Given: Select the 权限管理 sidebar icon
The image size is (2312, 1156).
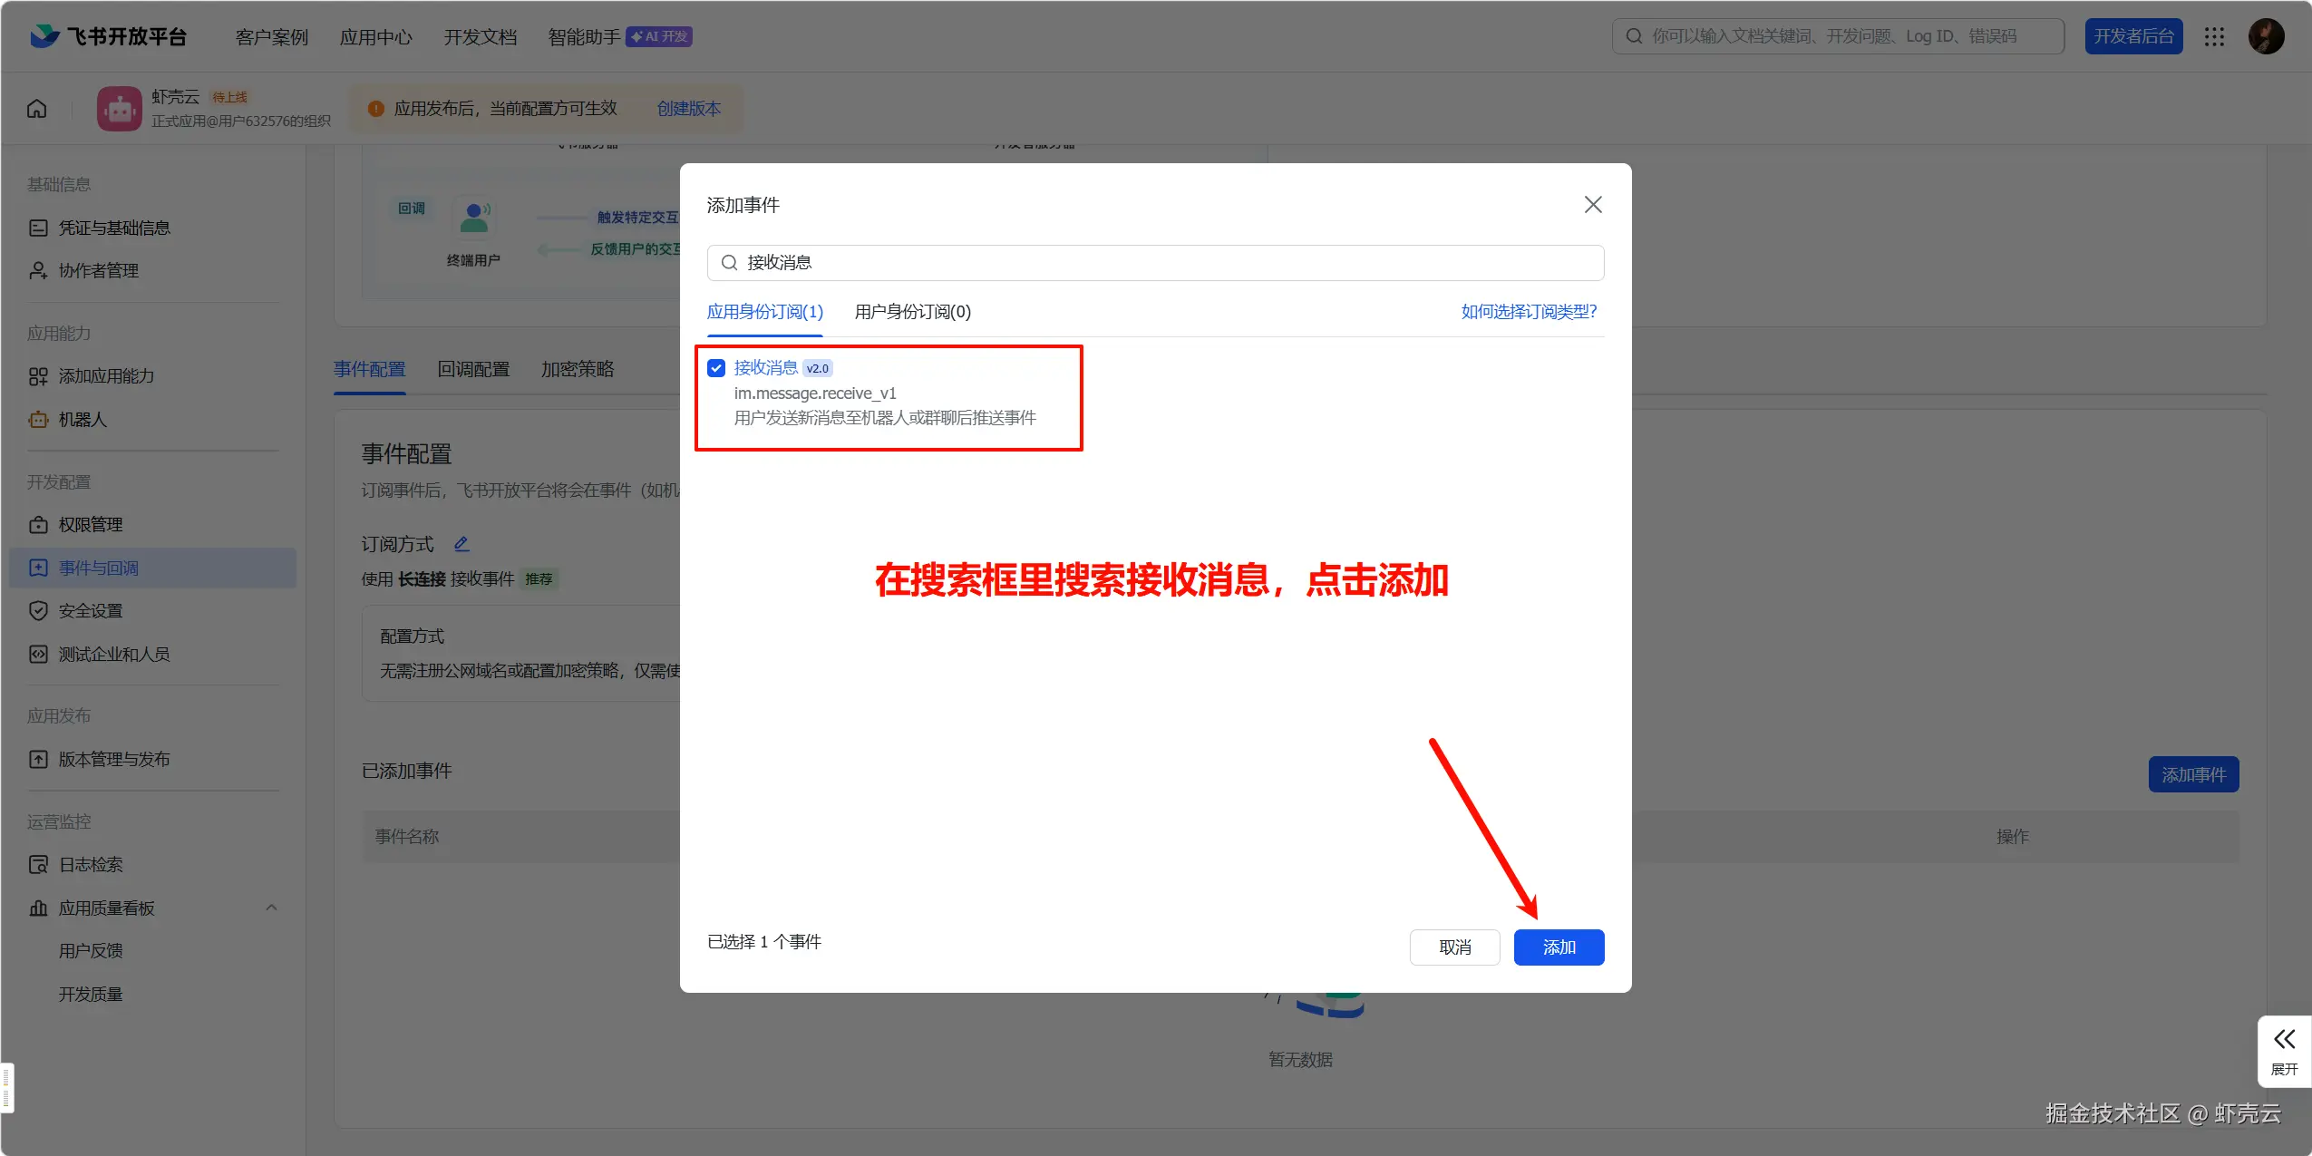Looking at the screenshot, I should pos(38,524).
